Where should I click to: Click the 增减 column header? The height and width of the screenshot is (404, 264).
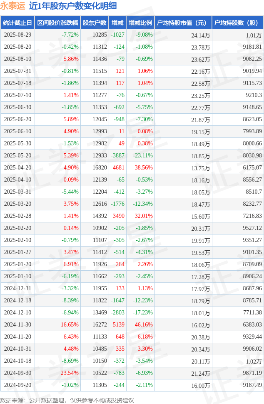click(117, 23)
